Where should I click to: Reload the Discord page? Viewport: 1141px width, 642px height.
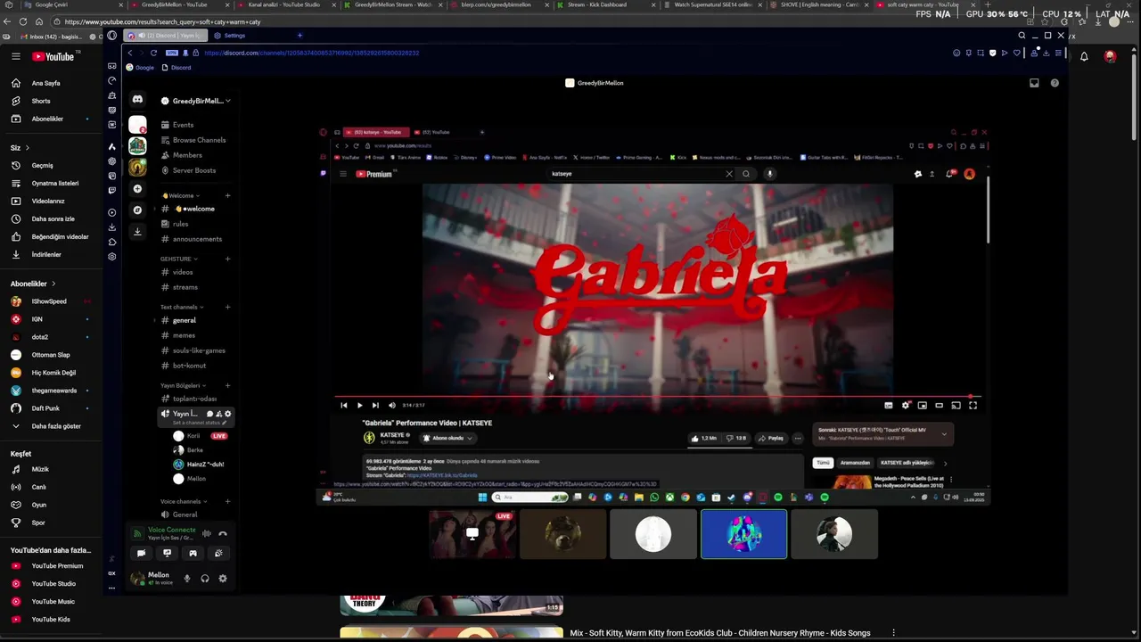point(153,53)
